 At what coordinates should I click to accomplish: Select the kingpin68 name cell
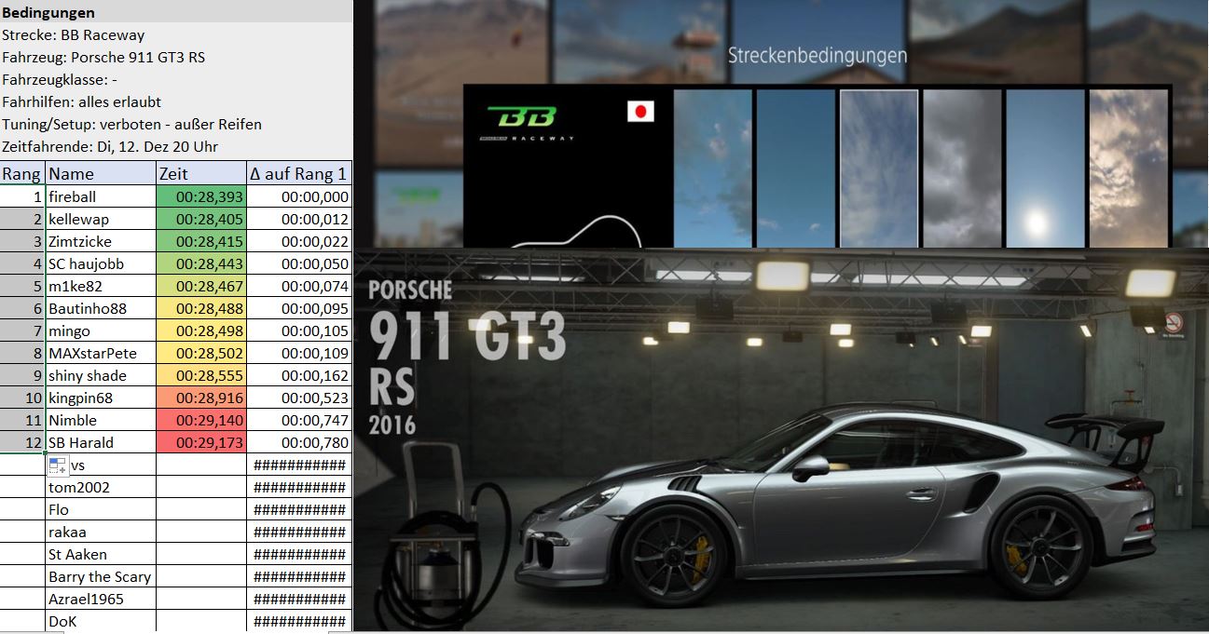click(101, 398)
